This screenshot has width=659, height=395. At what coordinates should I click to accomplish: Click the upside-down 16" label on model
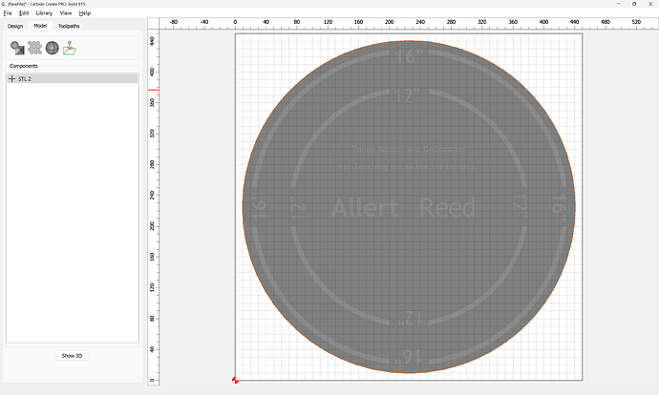[x=409, y=357]
